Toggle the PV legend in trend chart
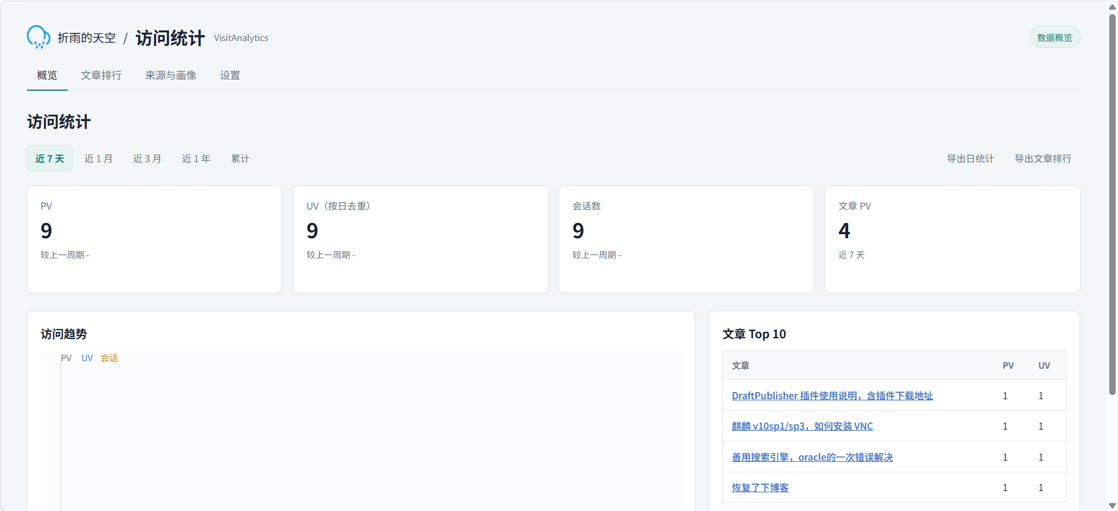 point(66,358)
